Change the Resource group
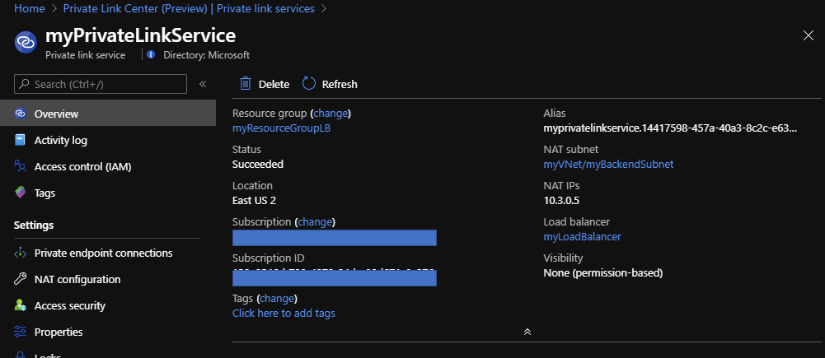 click(x=330, y=113)
